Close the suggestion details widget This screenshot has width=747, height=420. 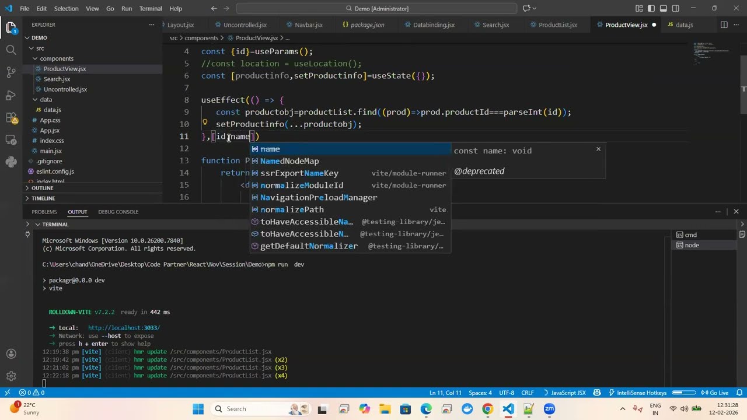[598, 149]
